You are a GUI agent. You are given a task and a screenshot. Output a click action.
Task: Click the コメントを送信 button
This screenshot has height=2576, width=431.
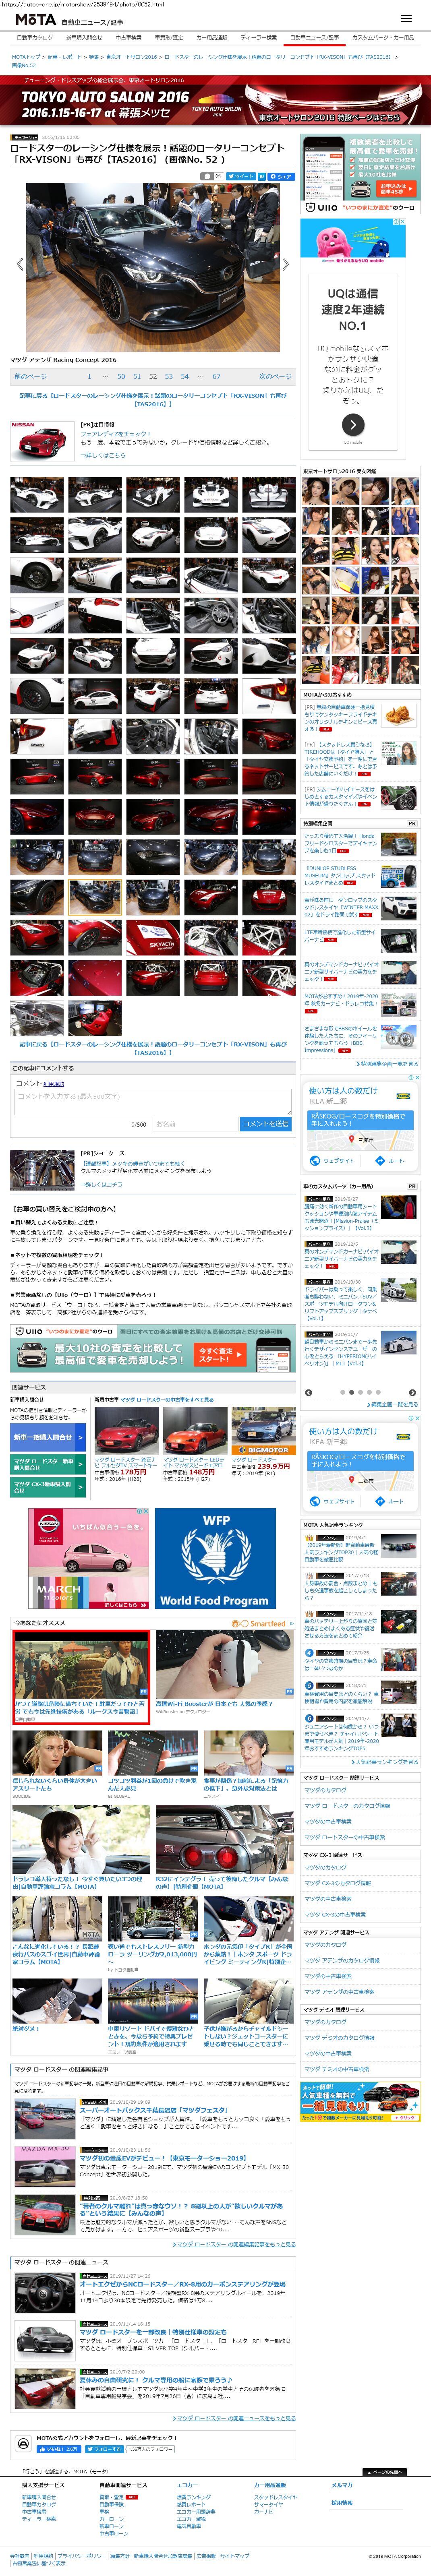[265, 1124]
